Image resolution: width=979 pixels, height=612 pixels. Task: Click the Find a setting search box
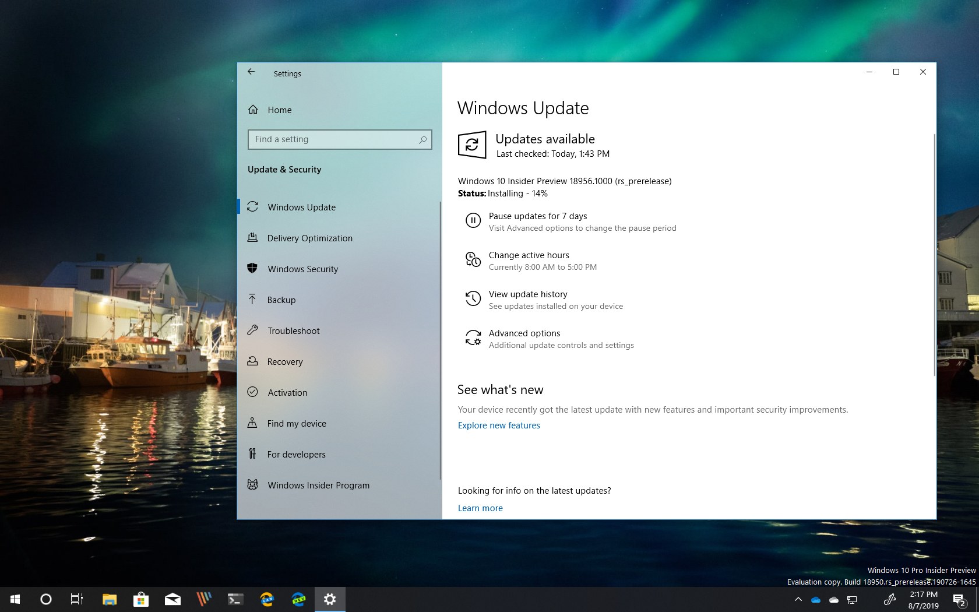(340, 139)
